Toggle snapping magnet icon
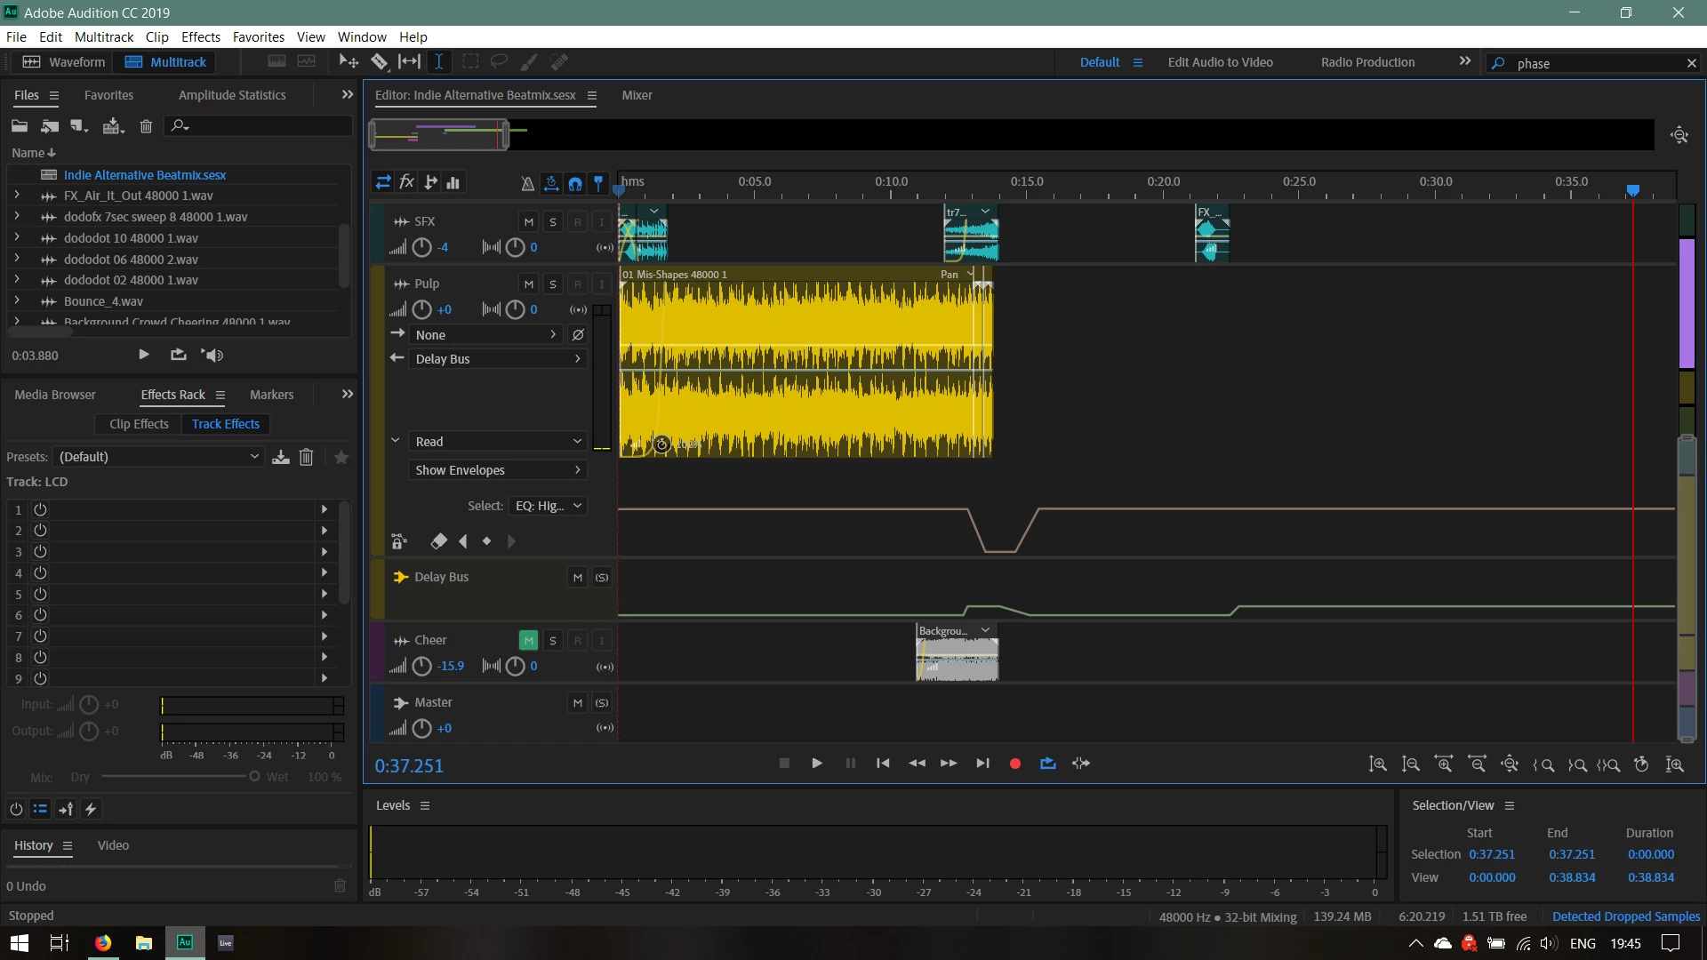The height and width of the screenshot is (960, 1707). click(575, 183)
